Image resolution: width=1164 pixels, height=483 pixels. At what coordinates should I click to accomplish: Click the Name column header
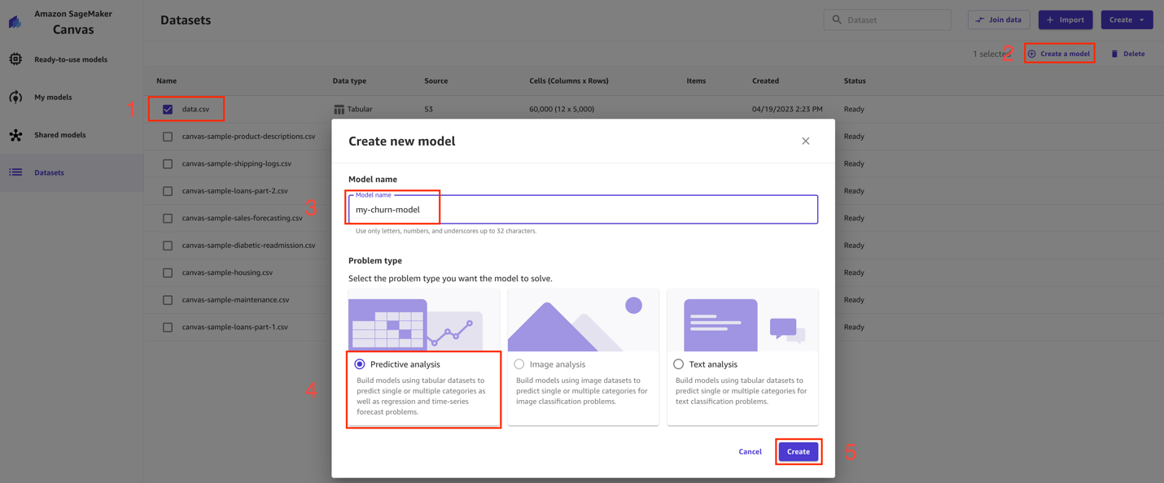[167, 81]
